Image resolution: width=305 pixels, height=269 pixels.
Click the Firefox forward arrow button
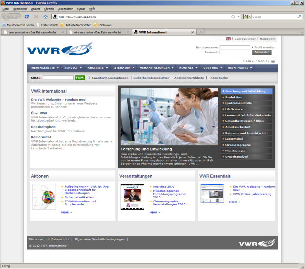14,17
